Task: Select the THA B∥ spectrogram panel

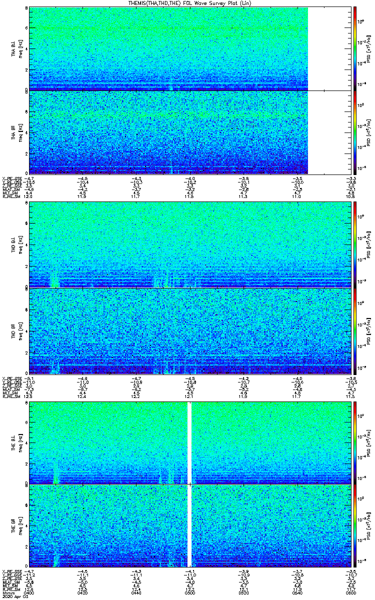Action: tap(189, 132)
